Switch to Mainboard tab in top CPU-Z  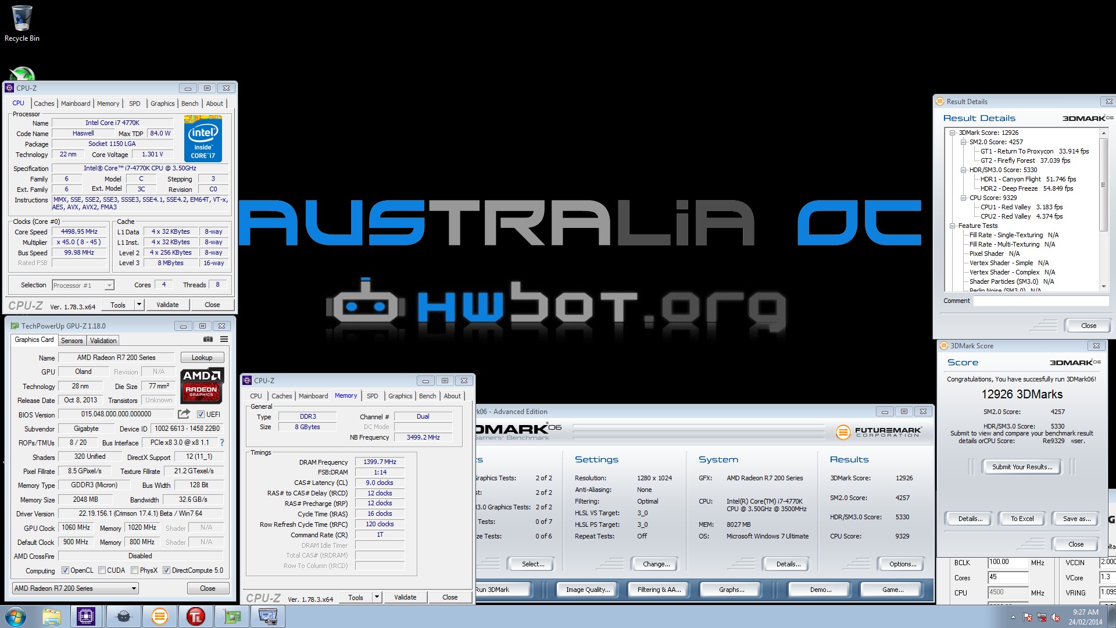pos(76,104)
